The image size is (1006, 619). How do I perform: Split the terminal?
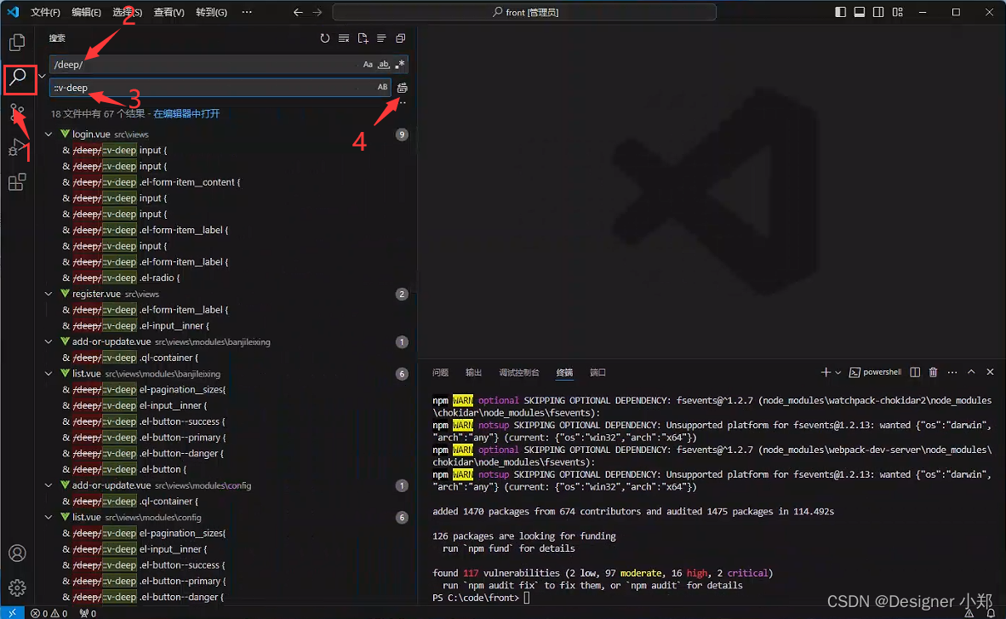click(915, 372)
